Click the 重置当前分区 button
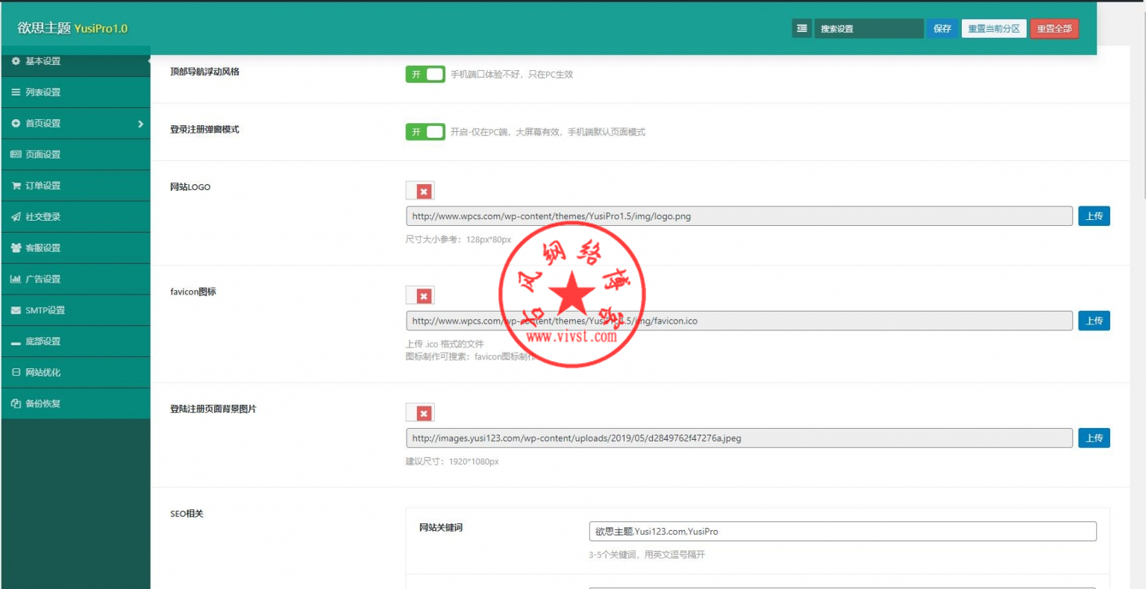The image size is (1146, 589). pyautogui.click(x=994, y=28)
